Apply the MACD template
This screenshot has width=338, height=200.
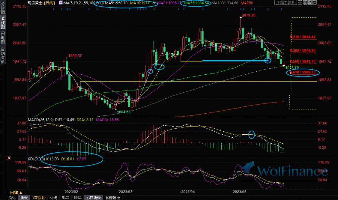pos(65,198)
